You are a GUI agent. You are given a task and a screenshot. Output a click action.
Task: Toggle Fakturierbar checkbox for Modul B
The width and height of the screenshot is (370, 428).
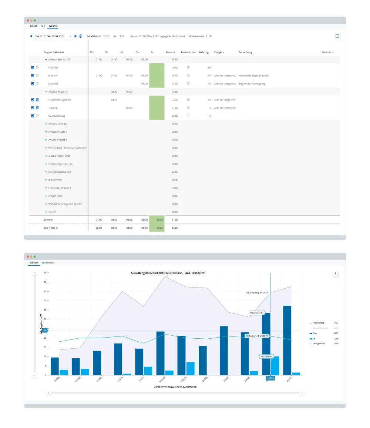[x=188, y=67]
